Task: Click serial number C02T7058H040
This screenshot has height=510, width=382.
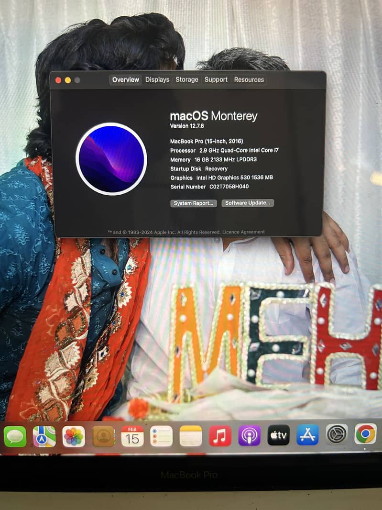Action: (229, 187)
